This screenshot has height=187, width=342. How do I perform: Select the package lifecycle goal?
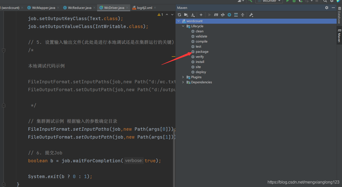coord(202,52)
